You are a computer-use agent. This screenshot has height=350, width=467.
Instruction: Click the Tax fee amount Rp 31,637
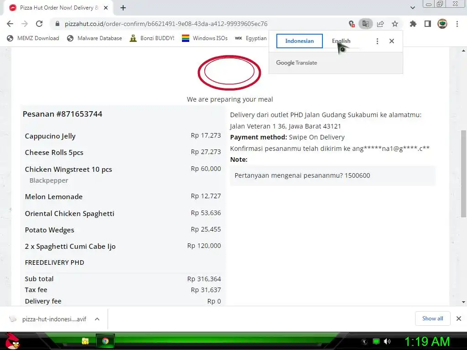206,290
